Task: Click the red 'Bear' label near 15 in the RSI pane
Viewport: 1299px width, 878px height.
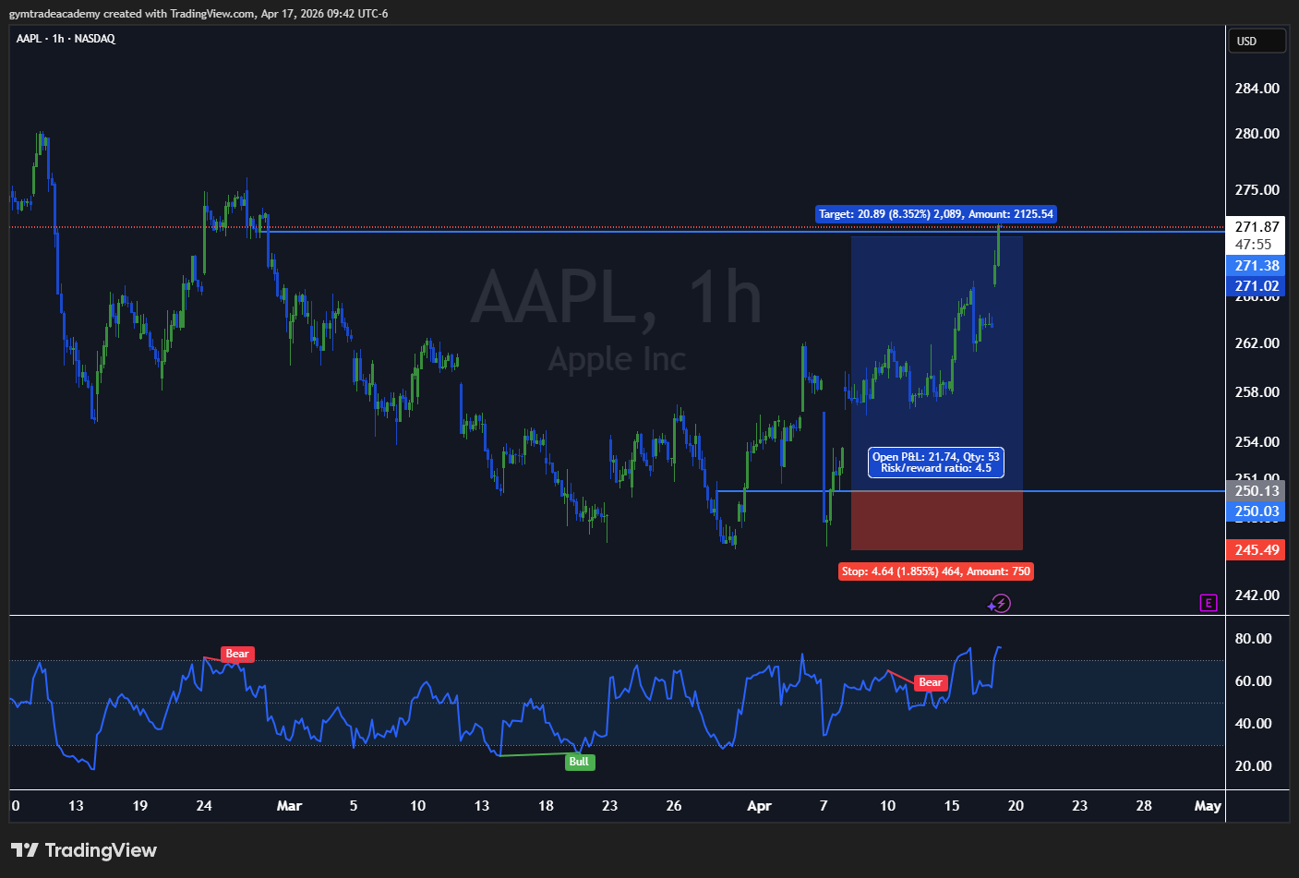Action: tap(931, 682)
